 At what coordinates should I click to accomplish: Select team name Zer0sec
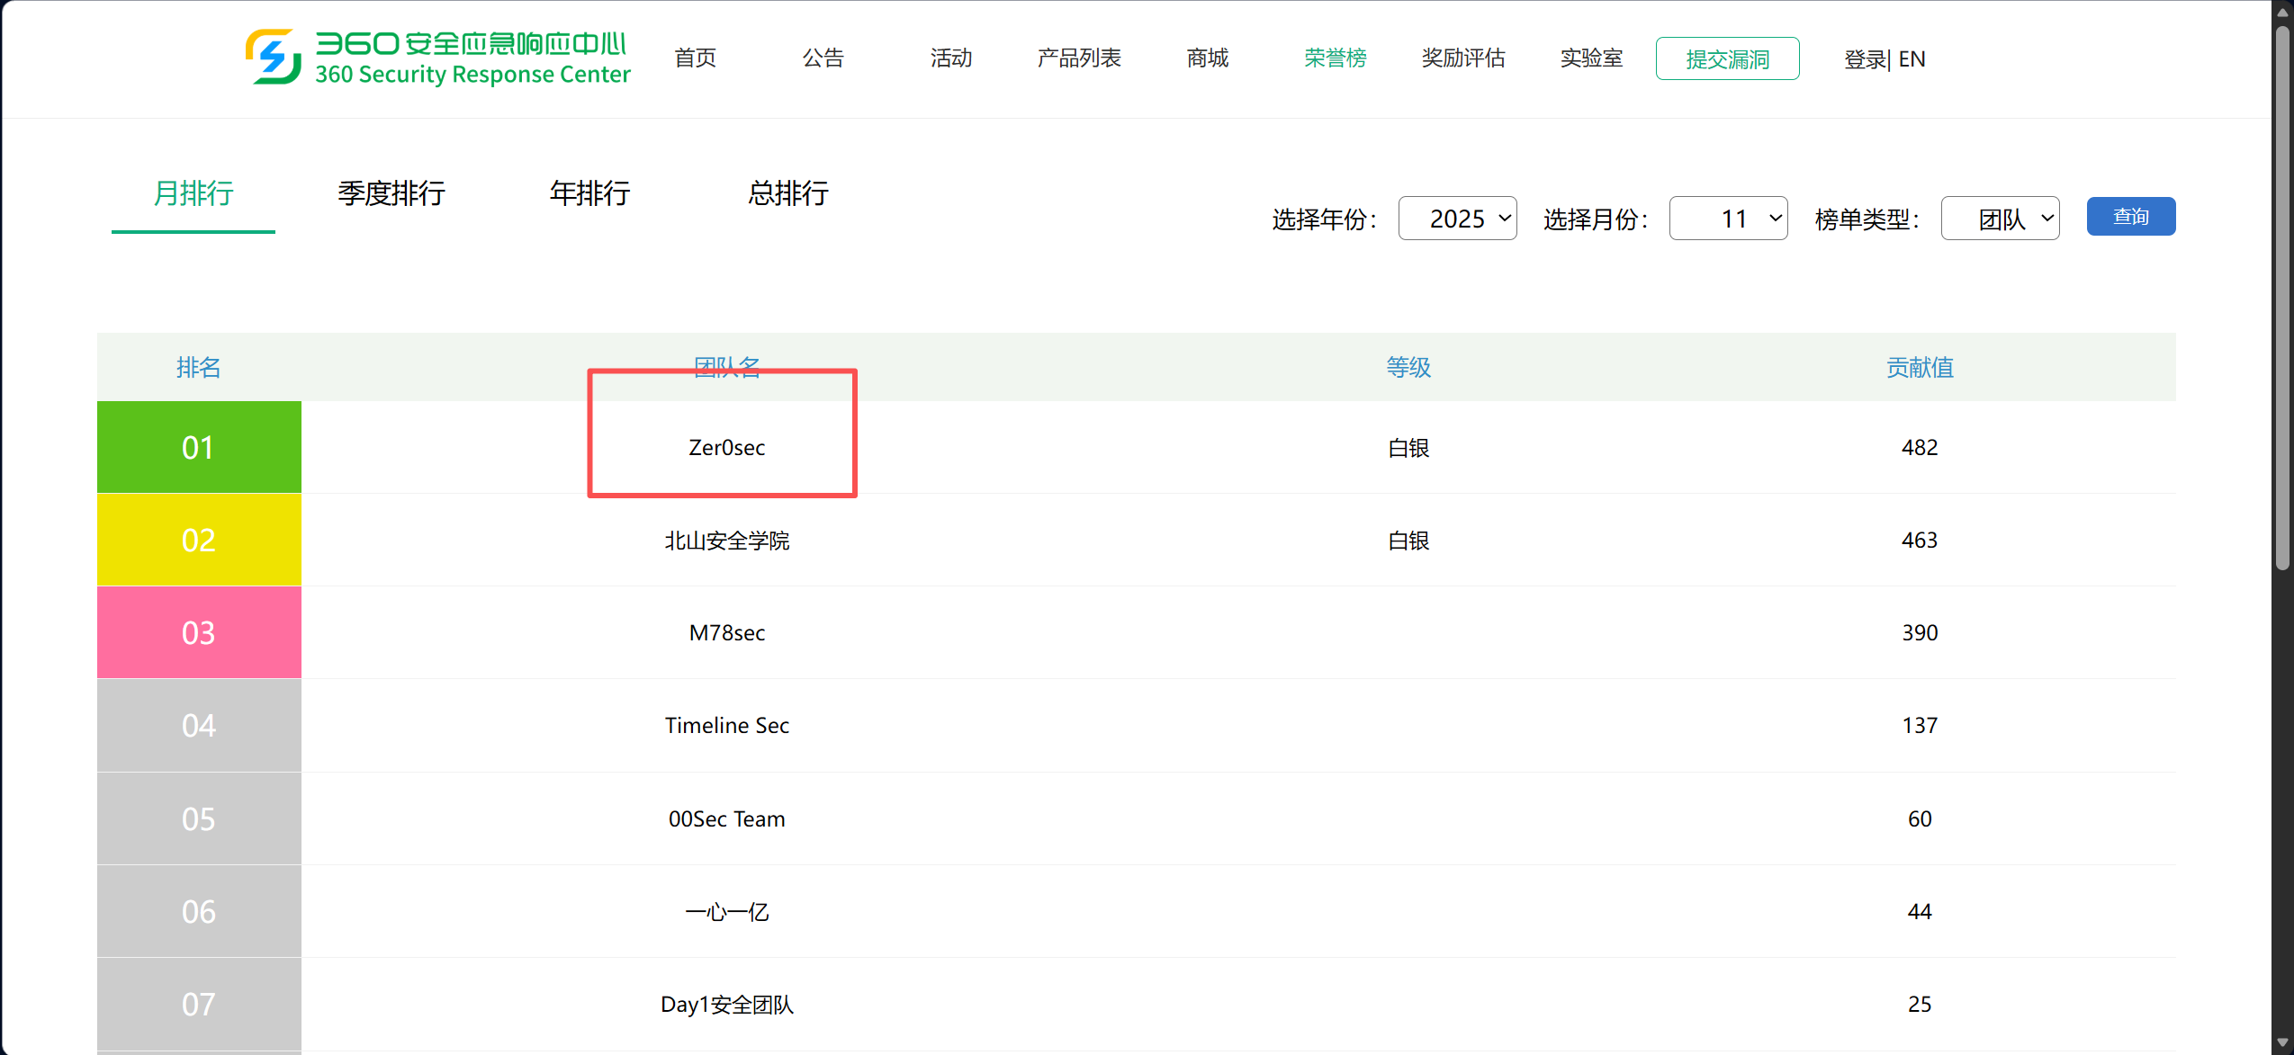[x=727, y=447]
